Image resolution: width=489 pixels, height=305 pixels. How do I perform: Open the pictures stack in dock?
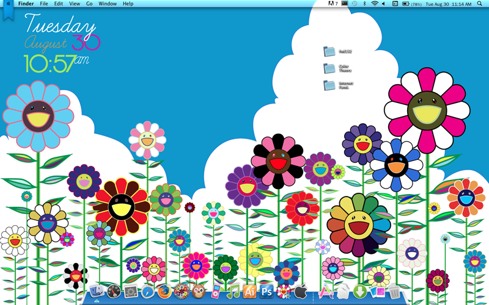[x=377, y=292]
